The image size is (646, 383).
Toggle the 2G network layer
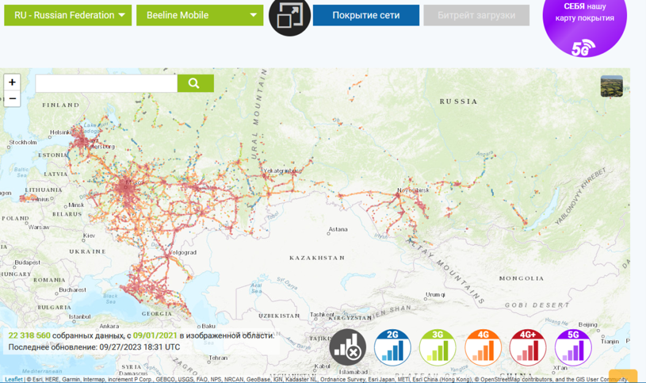tap(392, 347)
